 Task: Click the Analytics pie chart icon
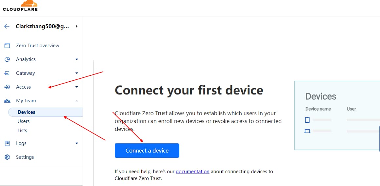coord(7,59)
